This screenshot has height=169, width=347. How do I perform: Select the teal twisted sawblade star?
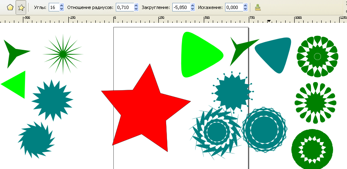click(x=36, y=140)
